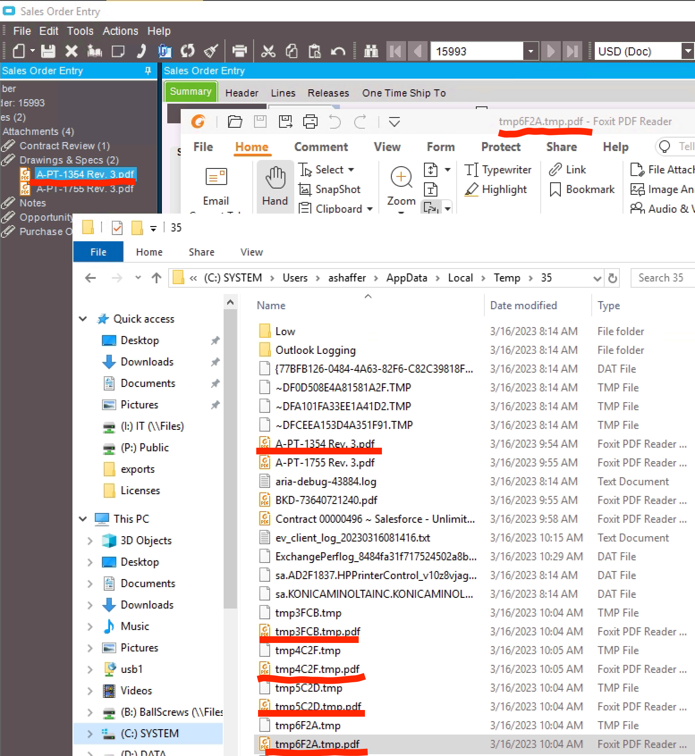Click the Explorer Up arrow button

click(156, 278)
